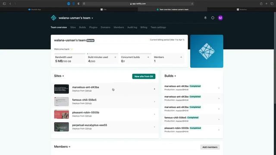Open chevron of pleasant-robin-5555b build
This screenshot has height=155, width=276.
click(x=219, y=130)
